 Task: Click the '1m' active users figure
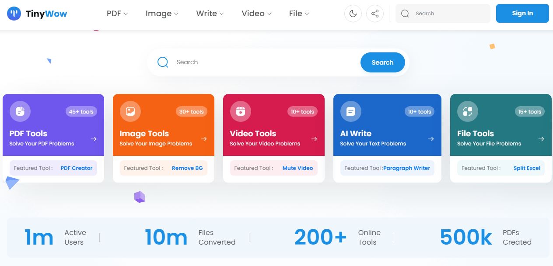[x=39, y=237]
